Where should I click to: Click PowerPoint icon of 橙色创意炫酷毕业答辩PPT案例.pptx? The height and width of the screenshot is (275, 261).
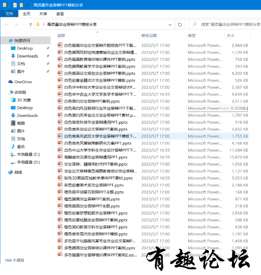60,220
